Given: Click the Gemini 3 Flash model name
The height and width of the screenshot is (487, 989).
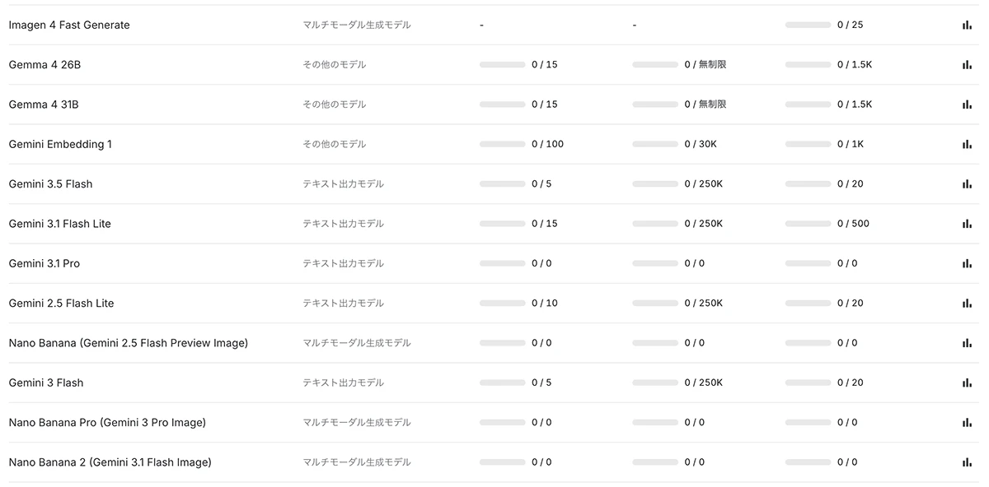Looking at the screenshot, I should pyautogui.click(x=46, y=383).
